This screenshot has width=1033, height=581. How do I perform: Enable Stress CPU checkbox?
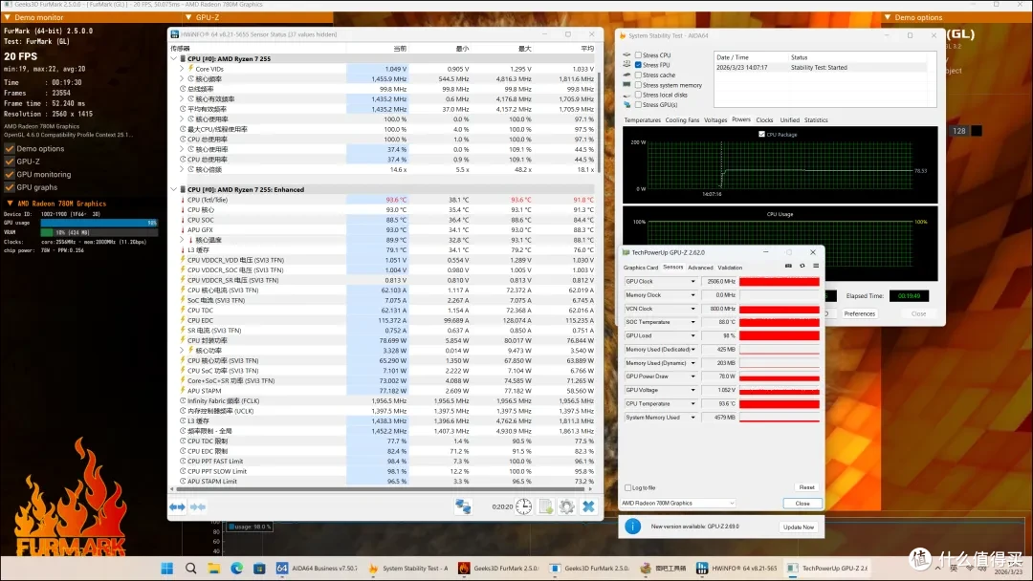(x=638, y=55)
